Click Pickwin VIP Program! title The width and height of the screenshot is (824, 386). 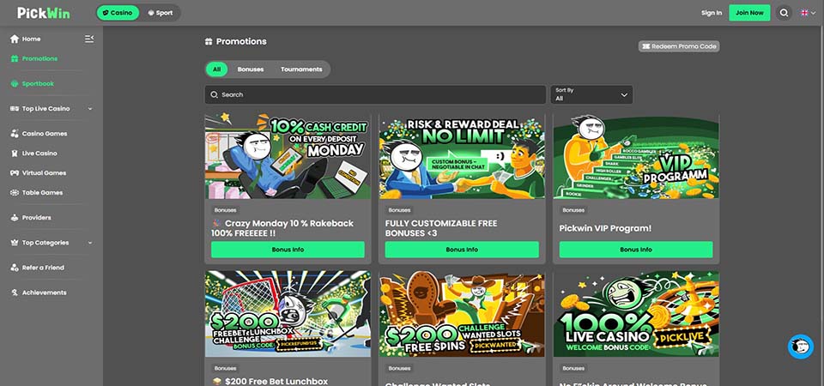(x=605, y=228)
